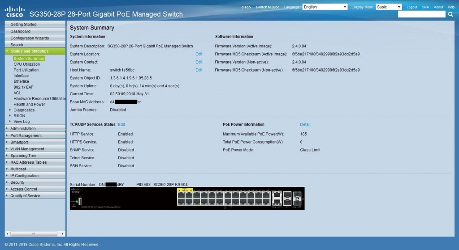Click the top search input field
This screenshot has width=459, height=250.
[x=421, y=14]
